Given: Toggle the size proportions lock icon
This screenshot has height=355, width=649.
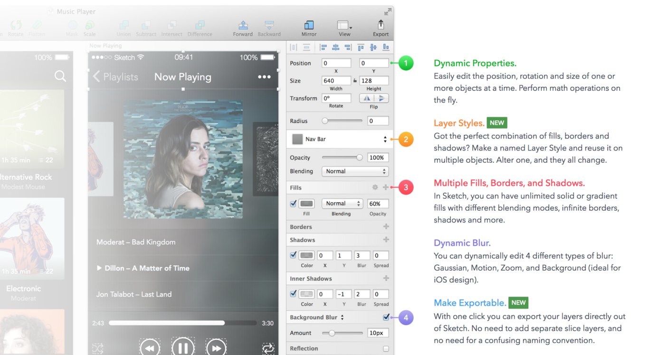Looking at the screenshot, I should (x=355, y=81).
